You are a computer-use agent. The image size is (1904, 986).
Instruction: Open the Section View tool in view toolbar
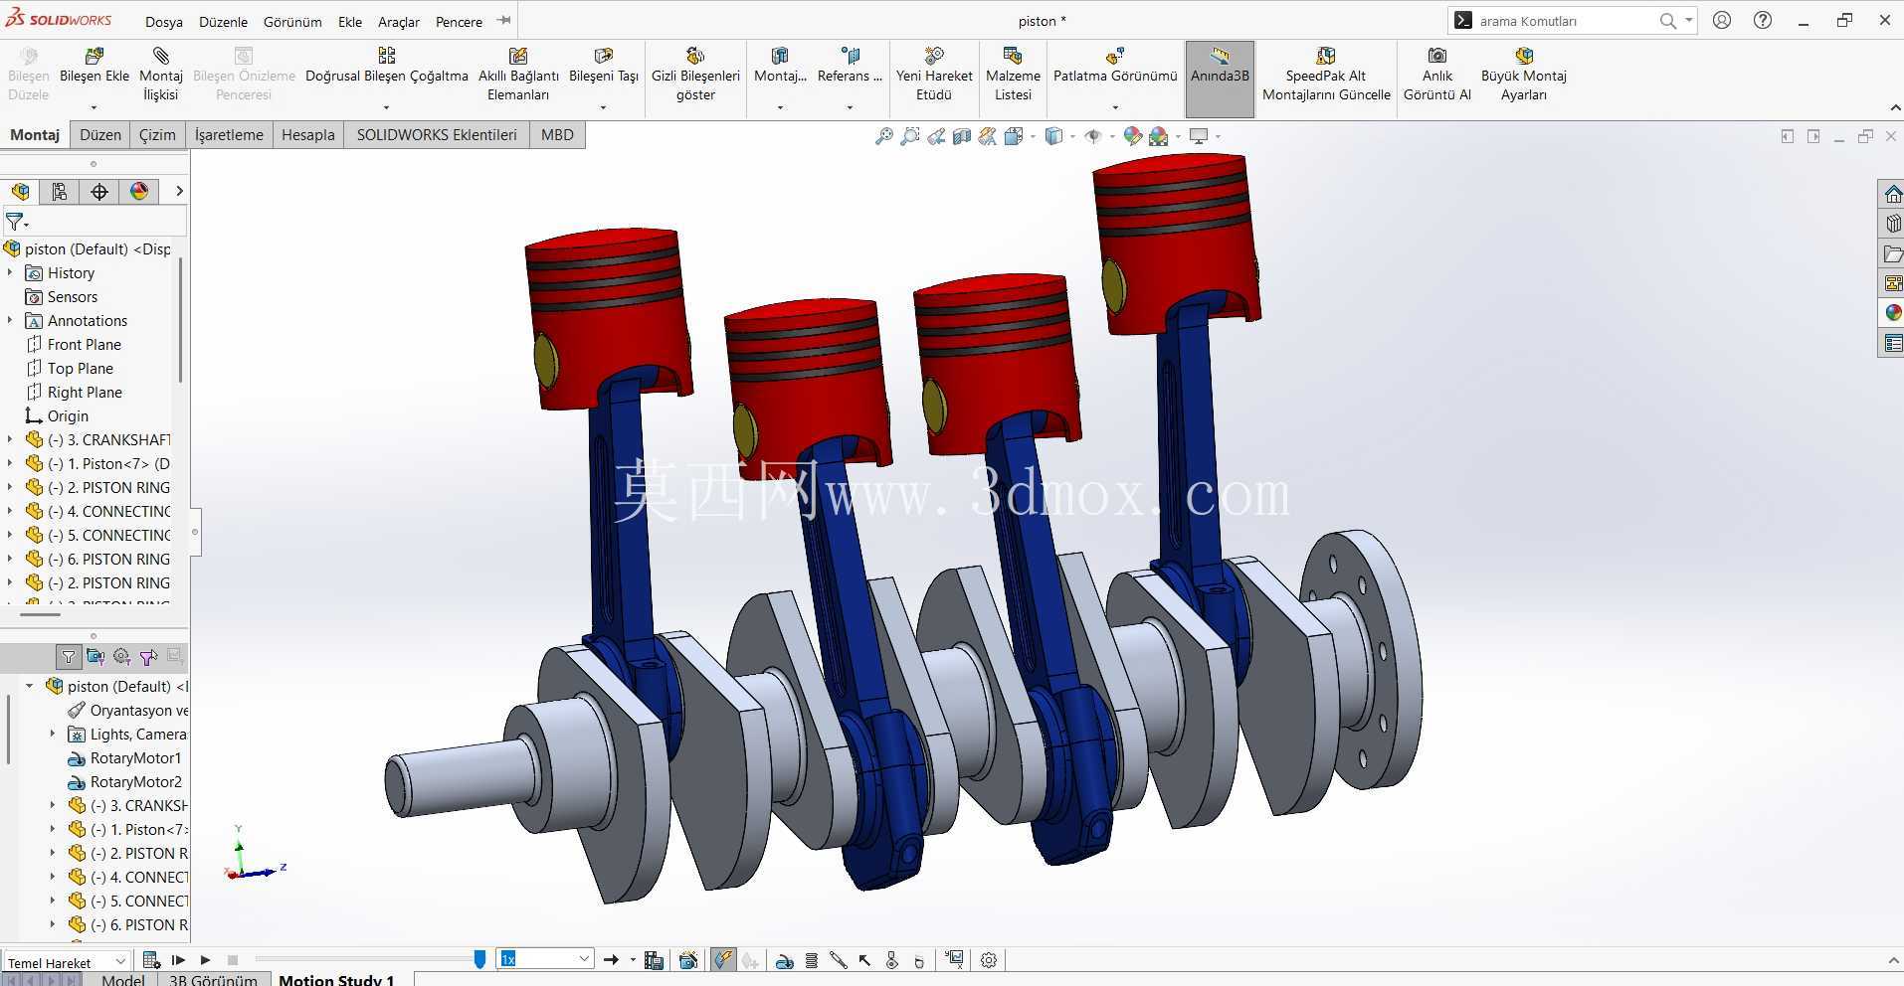(x=962, y=136)
